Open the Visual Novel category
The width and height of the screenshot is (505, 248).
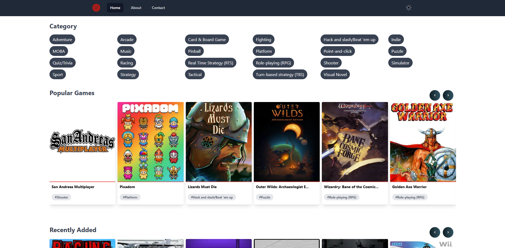click(335, 74)
